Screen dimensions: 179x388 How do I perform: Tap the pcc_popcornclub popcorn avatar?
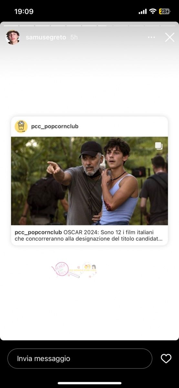tap(21, 126)
